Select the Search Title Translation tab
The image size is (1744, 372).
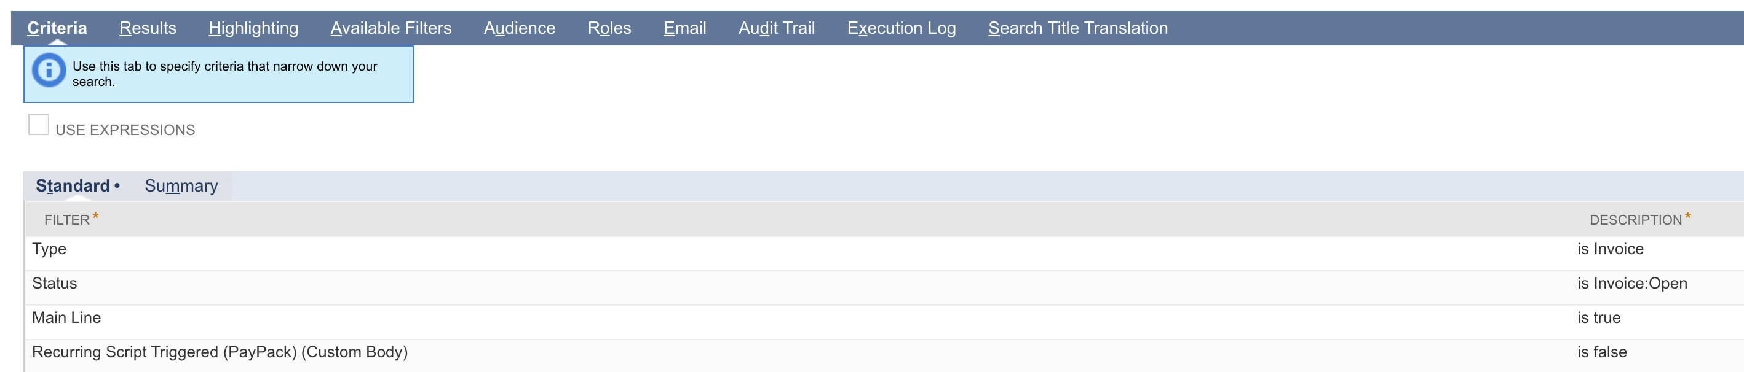coord(1078,28)
